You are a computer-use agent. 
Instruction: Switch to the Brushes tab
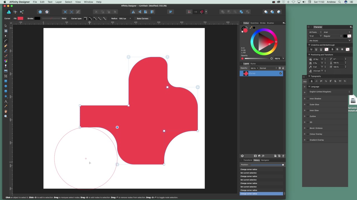pos(270,23)
